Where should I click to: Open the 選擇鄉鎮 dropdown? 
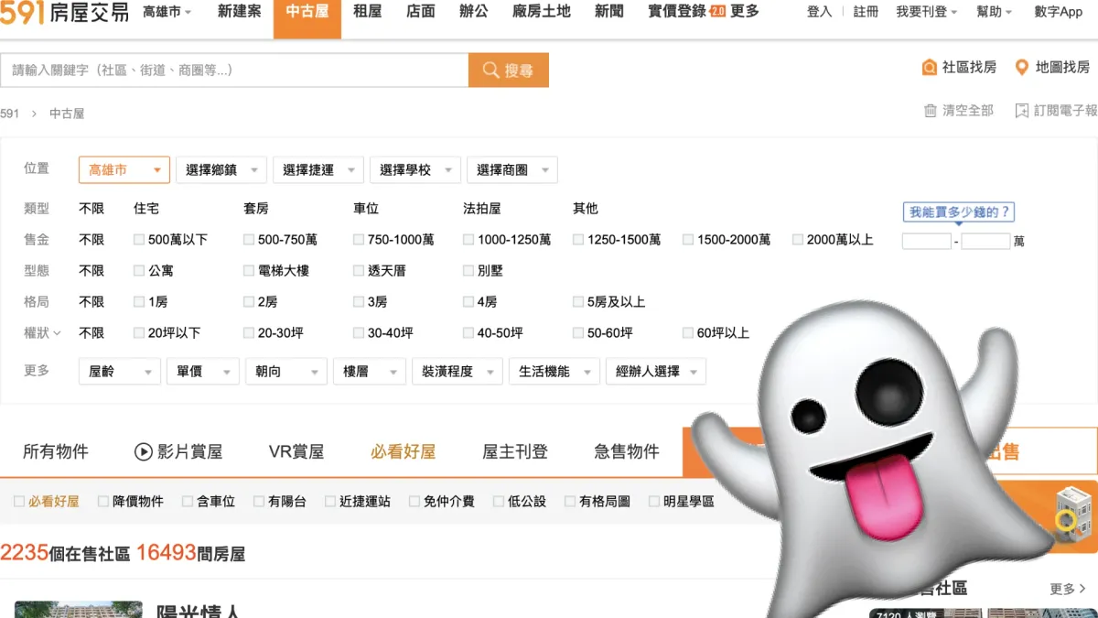pos(221,169)
